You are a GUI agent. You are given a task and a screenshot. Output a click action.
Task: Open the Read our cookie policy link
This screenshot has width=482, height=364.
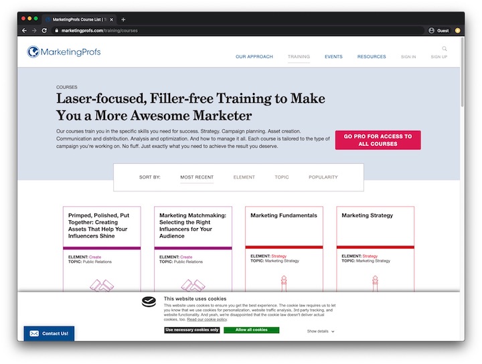[207, 320]
